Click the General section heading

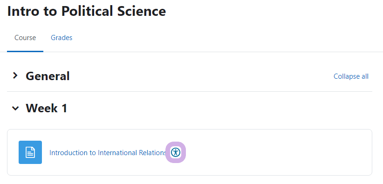[x=48, y=76]
